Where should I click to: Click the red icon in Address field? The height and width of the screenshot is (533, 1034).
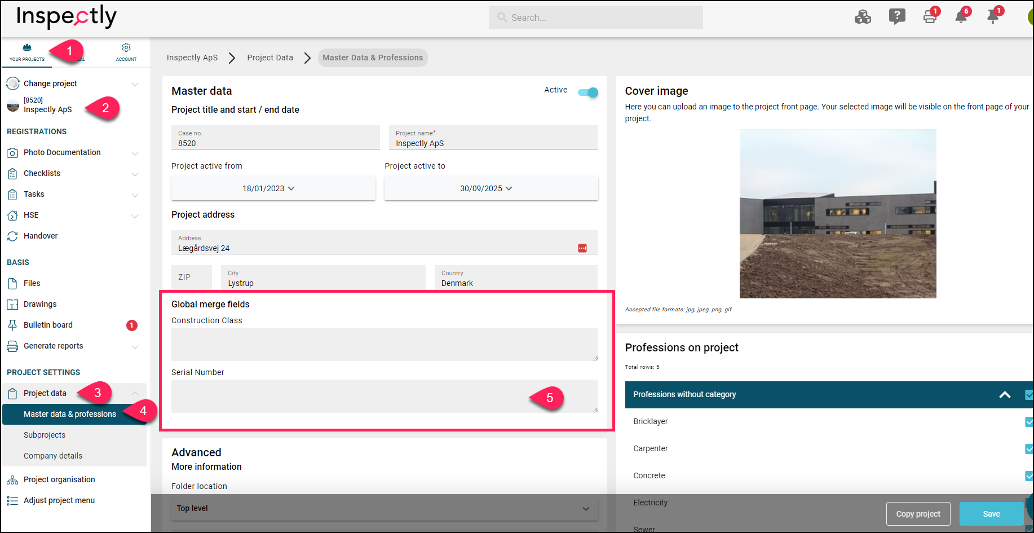point(582,248)
